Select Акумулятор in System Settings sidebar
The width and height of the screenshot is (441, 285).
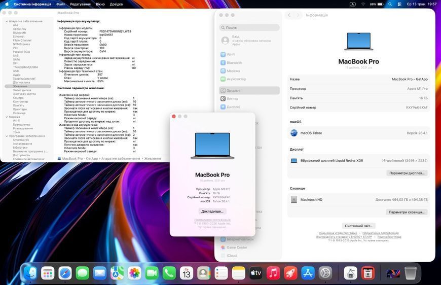point(249,79)
